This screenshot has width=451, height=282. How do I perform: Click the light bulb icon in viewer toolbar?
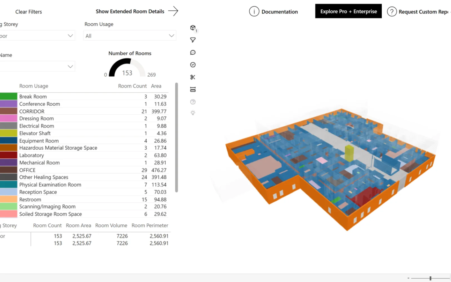pos(193,113)
